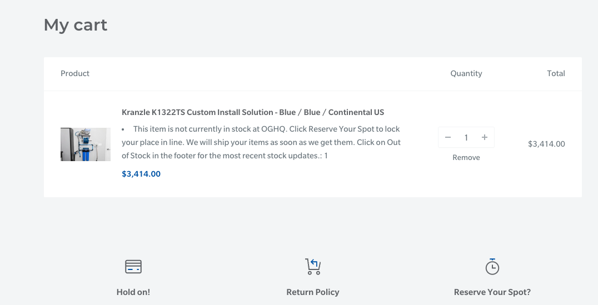Increase quantity with the plus button
This screenshot has height=305, width=598.
tap(485, 138)
